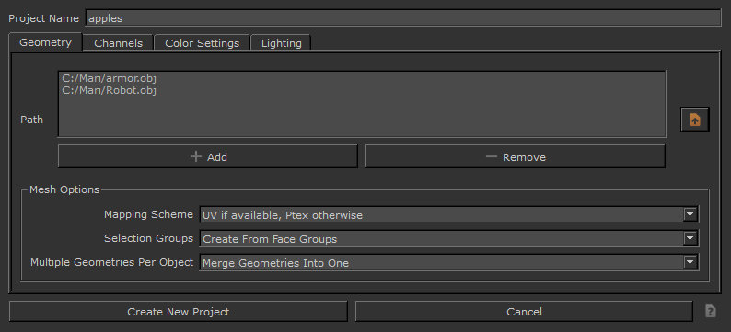Click the orange file browse icon
Screen dimensions: 731x332
(x=695, y=120)
